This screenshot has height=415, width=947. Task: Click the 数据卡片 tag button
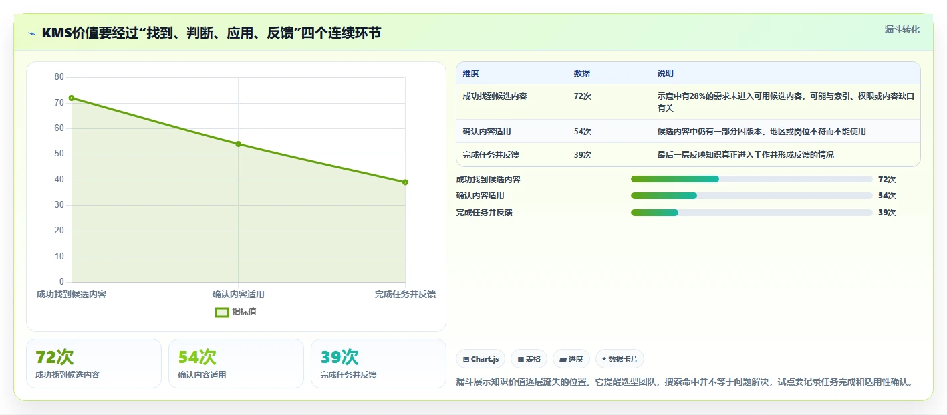620,359
